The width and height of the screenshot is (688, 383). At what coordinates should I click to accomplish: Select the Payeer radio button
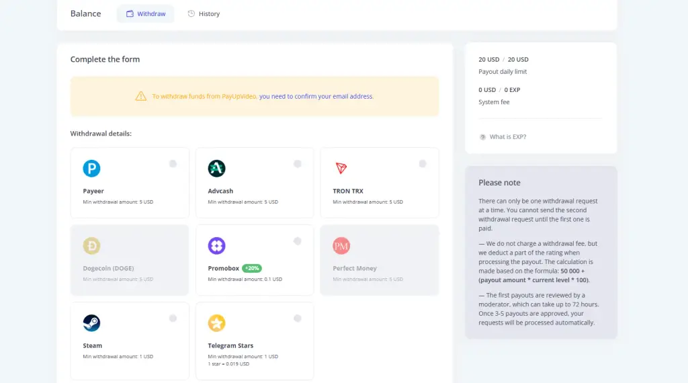(x=173, y=164)
